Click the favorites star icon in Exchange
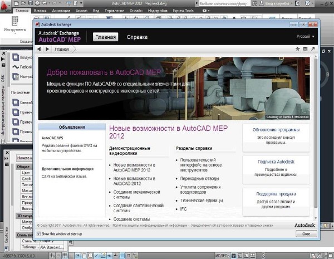The width and height of the screenshot is (334, 259). (x=298, y=49)
